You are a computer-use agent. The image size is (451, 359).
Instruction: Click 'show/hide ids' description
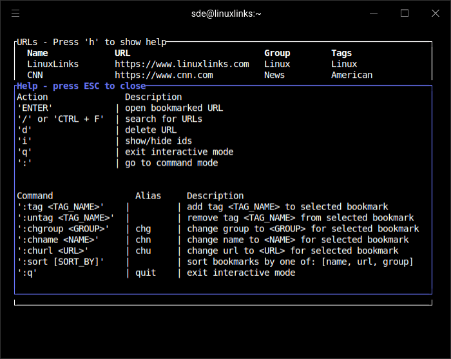pos(158,141)
